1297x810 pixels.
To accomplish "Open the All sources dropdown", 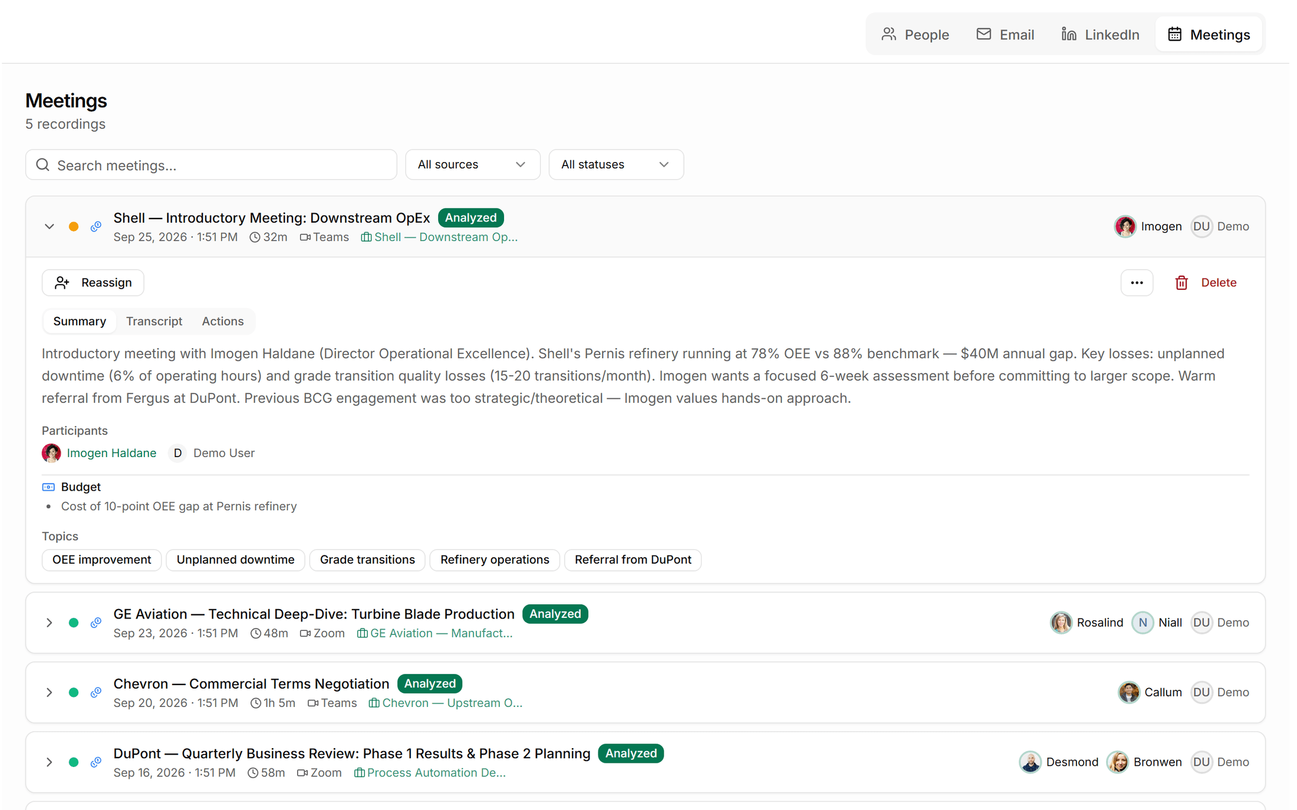I will tap(472, 165).
